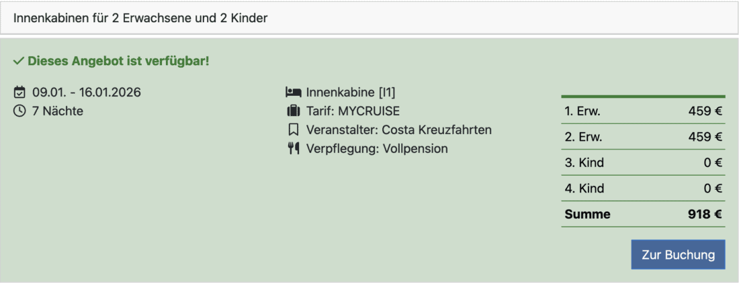Open the Innenkabinen für 2 Erwachsene header
Viewport: 739px width, 283px height.
tap(368, 18)
